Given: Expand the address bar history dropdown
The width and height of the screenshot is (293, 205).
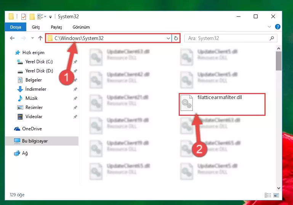Looking at the screenshot, I should 168,38.
